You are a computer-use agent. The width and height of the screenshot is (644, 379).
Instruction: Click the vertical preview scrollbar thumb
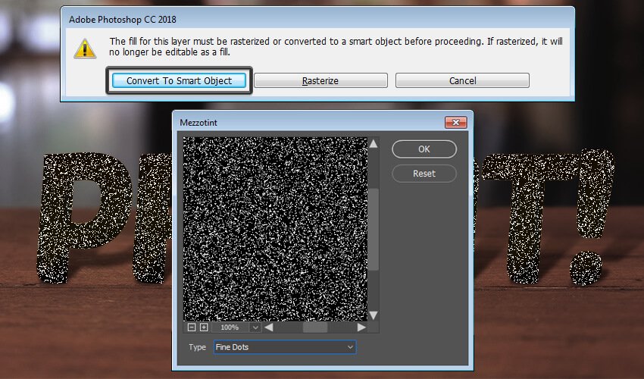click(374, 230)
